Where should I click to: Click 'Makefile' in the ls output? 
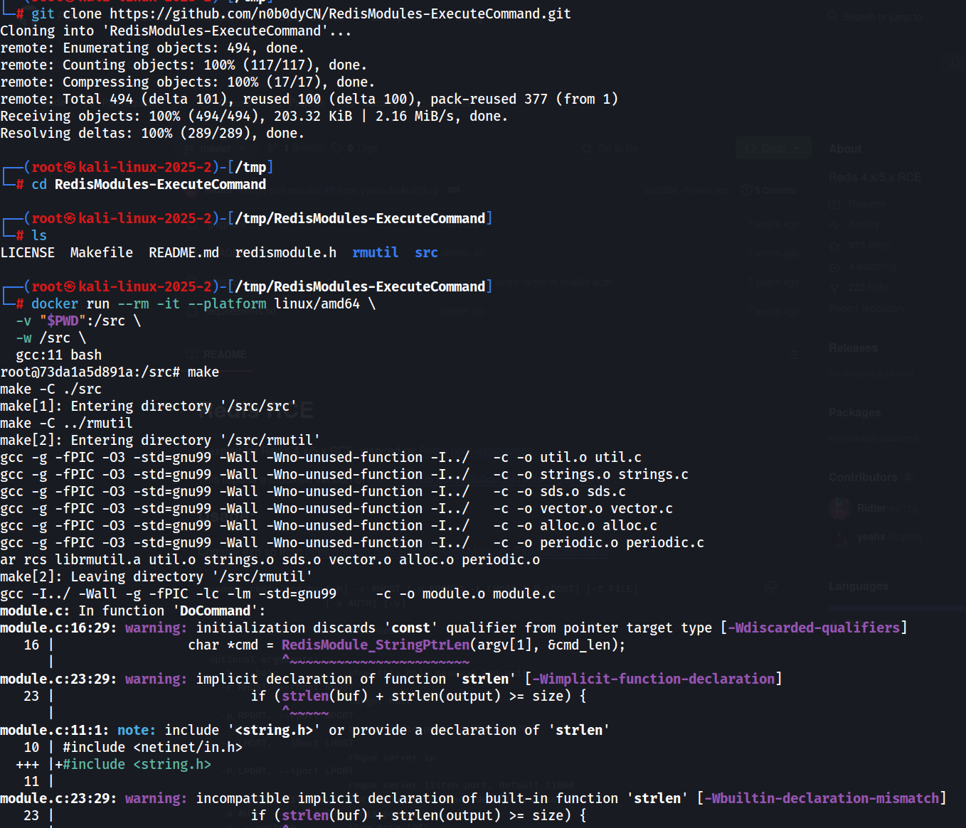[x=102, y=252]
